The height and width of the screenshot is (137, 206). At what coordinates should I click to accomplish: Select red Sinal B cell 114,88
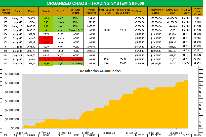(61, 59)
